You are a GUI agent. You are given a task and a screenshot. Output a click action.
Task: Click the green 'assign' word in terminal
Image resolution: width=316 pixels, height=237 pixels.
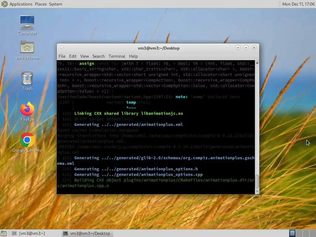(87, 64)
